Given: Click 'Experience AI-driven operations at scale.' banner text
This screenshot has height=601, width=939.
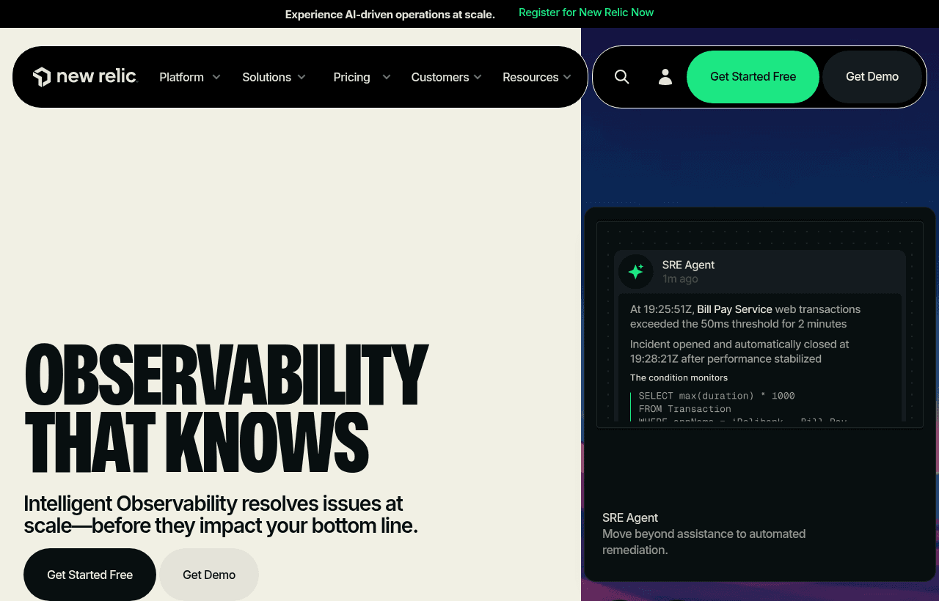Looking at the screenshot, I should coord(390,14).
